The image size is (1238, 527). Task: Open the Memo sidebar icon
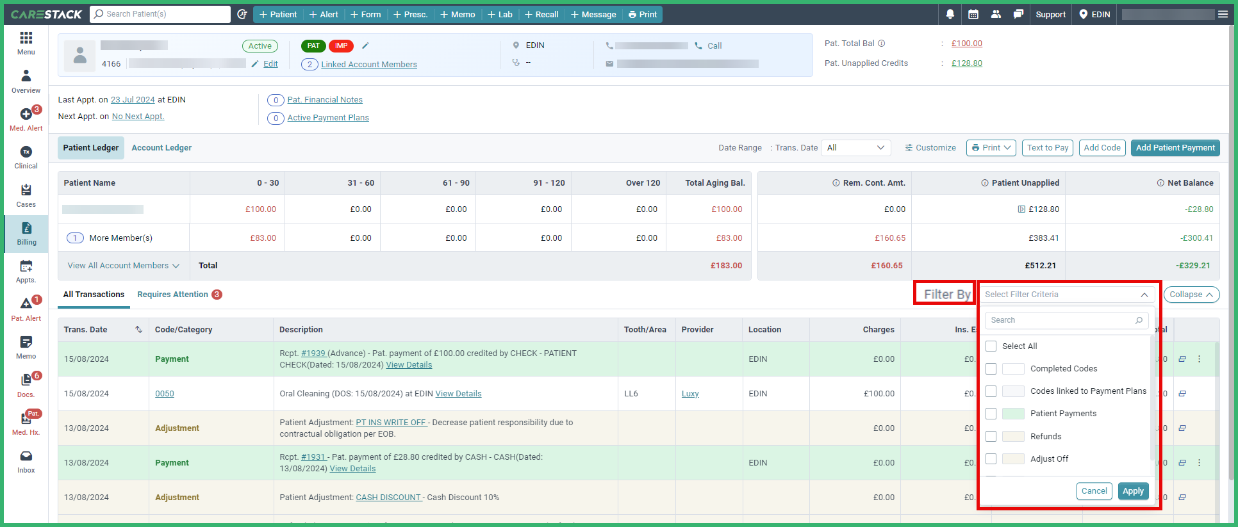(26, 347)
